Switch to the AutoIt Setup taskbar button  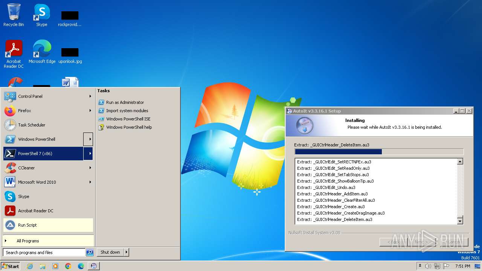tap(94, 266)
